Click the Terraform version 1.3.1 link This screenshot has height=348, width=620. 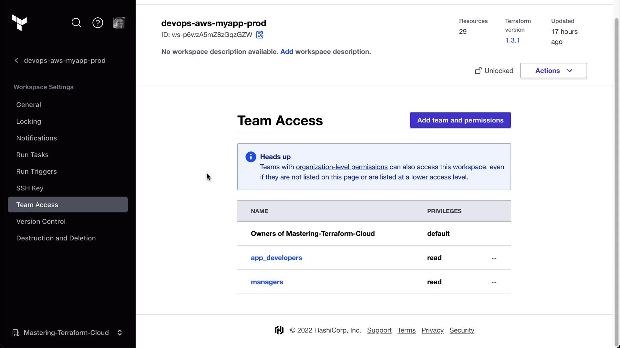click(512, 40)
